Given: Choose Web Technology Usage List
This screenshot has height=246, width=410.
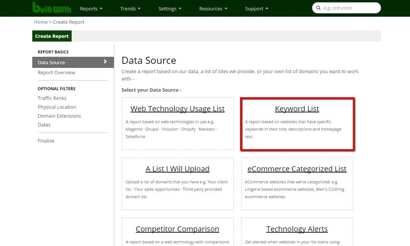Looking at the screenshot, I should pos(177,109).
